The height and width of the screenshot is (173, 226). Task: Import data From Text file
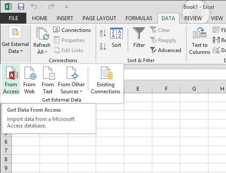[x=48, y=80]
